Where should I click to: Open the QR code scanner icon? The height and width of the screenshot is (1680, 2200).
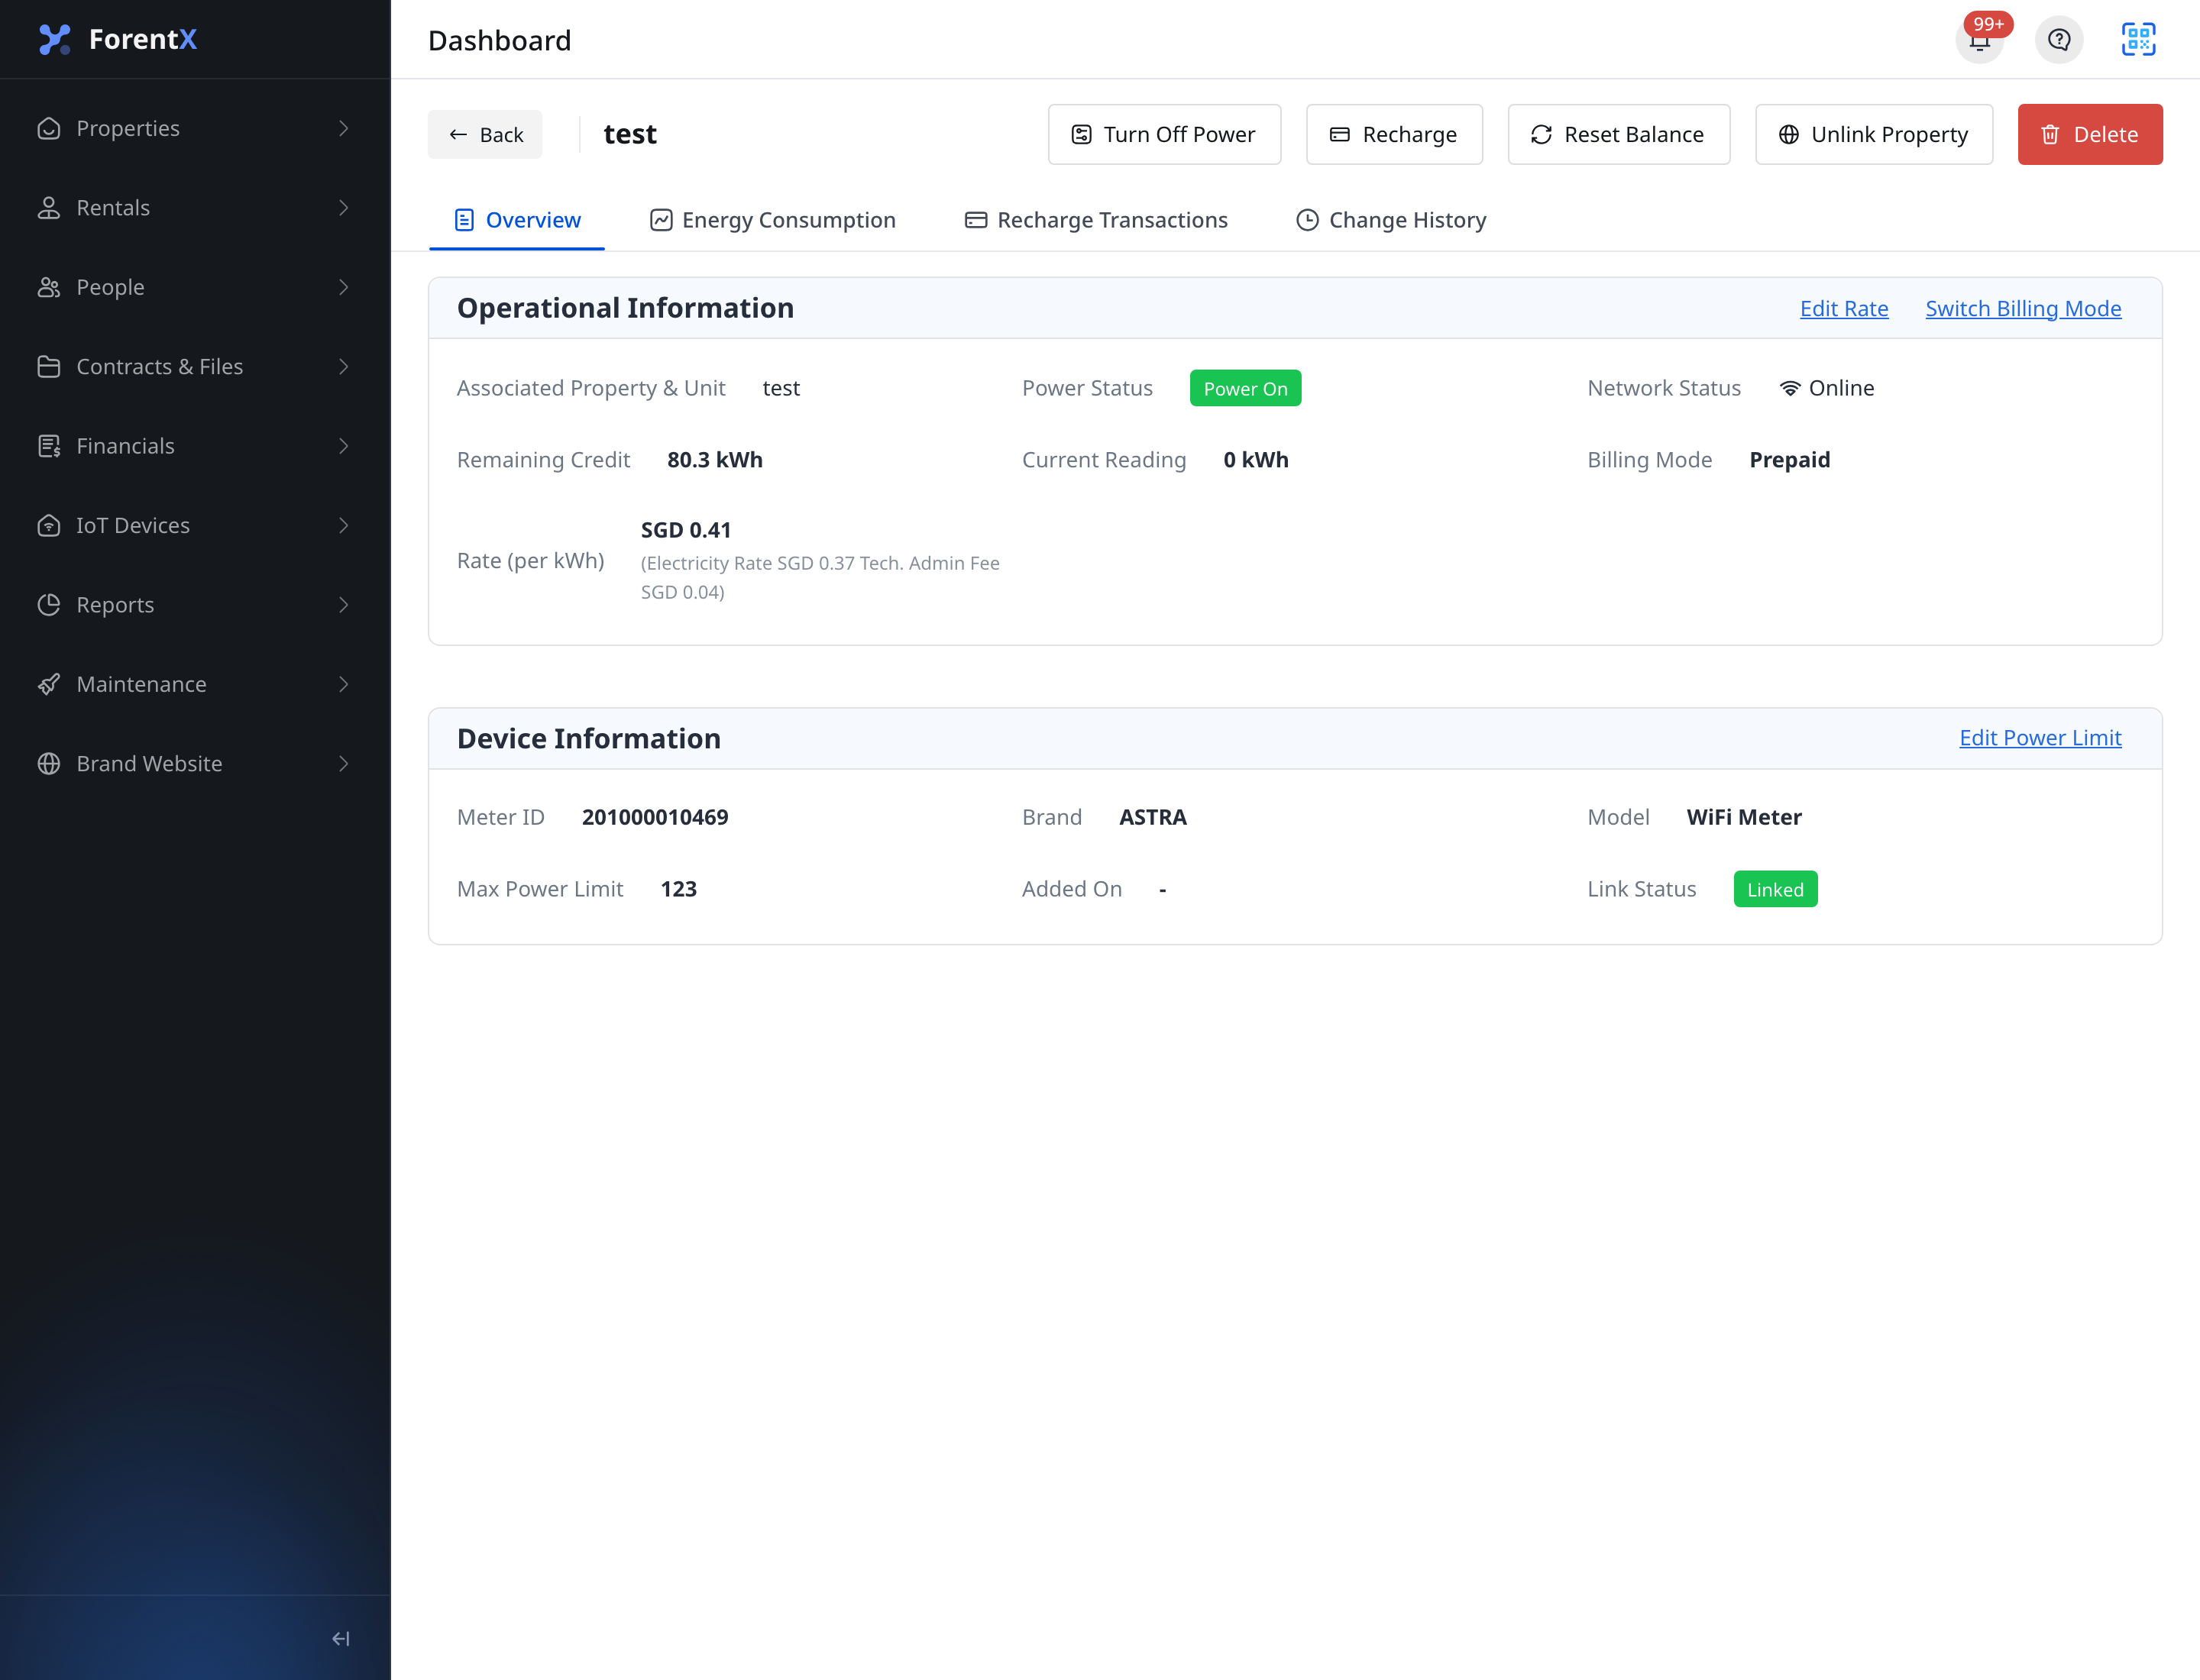[x=2138, y=40]
